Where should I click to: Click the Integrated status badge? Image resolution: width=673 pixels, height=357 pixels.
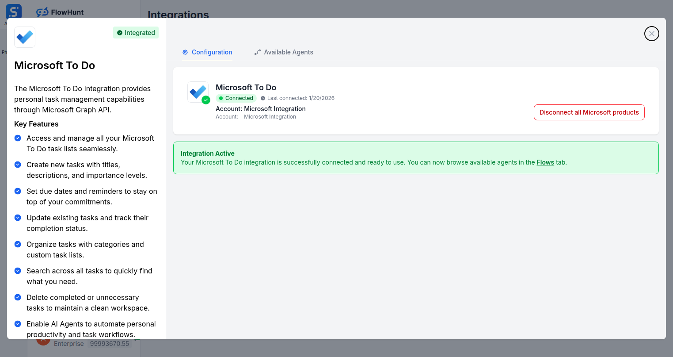(x=136, y=32)
